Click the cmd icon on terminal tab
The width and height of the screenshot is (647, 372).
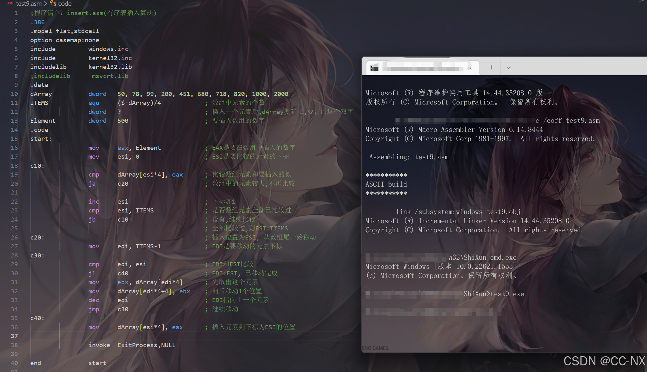(x=374, y=68)
